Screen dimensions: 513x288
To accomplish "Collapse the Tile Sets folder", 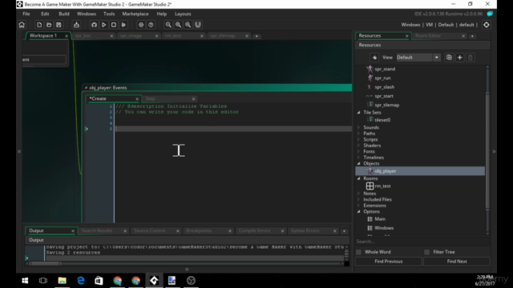I will click(359, 112).
